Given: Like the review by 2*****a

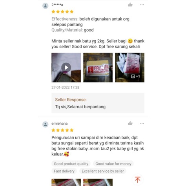Looking at the screenshot, I should pyautogui.click(x=130, y=5).
